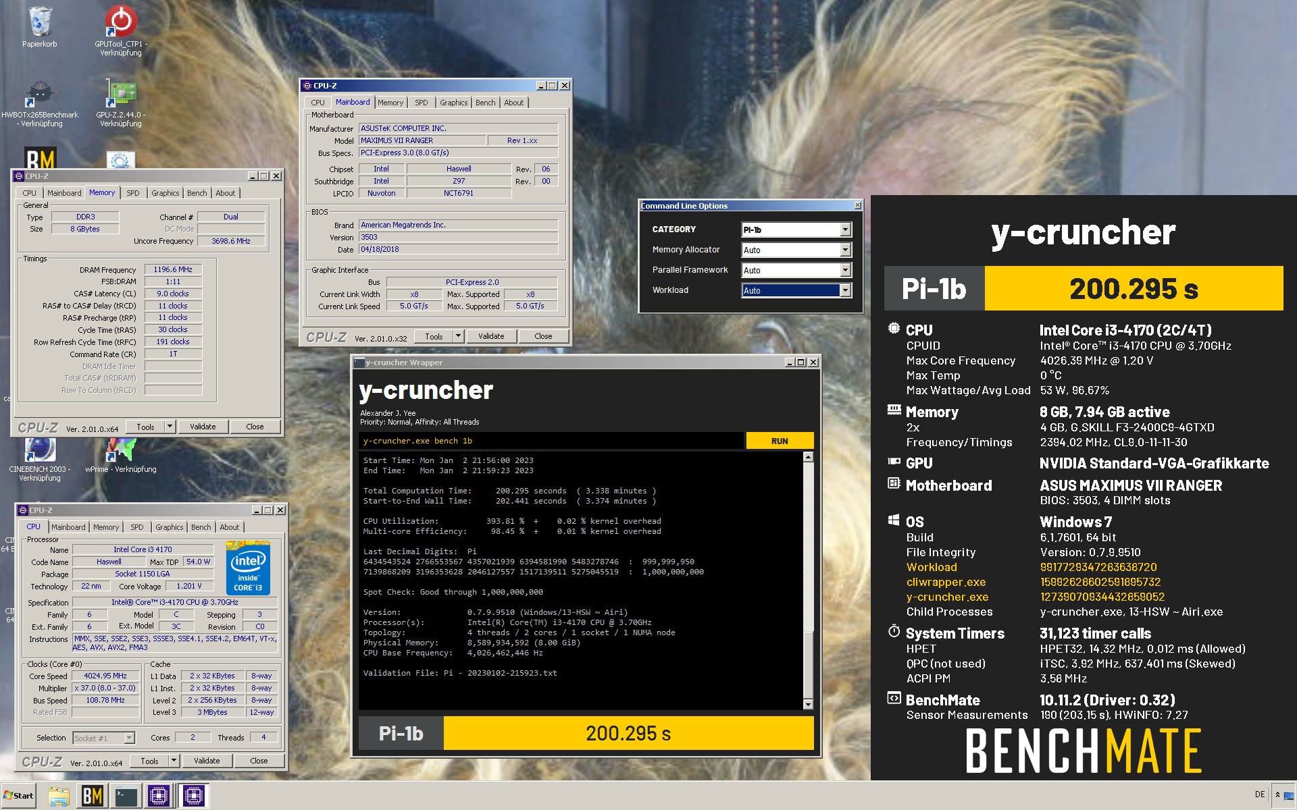Switch to SPD tab in Mainboard CPU-Z window
The width and height of the screenshot is (1297, 810).
[x=422, y=103]
